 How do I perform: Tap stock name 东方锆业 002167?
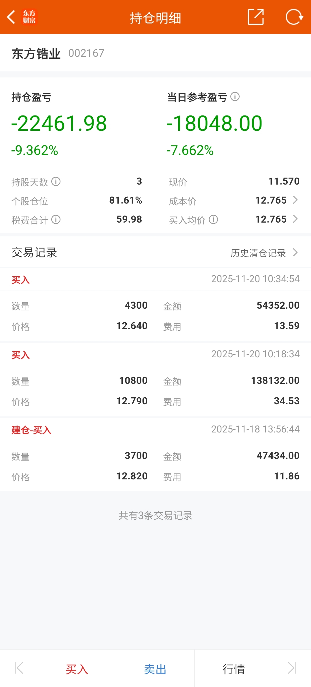(58, 54)
